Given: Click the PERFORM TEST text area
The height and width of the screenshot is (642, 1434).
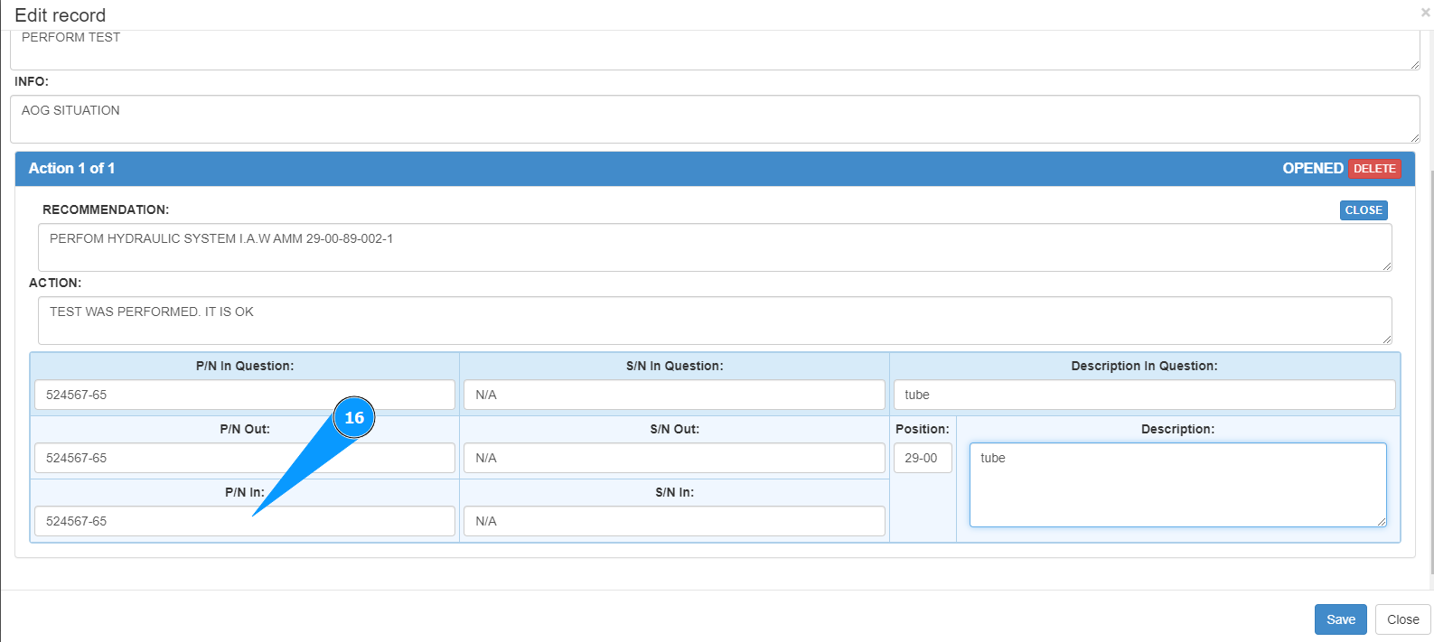Looking at the screenshot, I should 715,50.
